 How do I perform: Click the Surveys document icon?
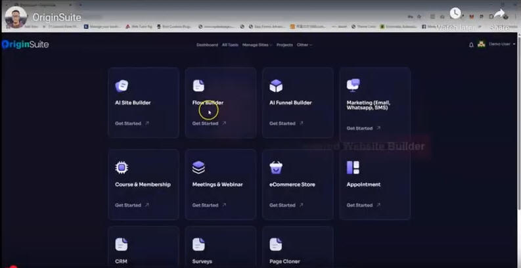(x=198, y=244)
